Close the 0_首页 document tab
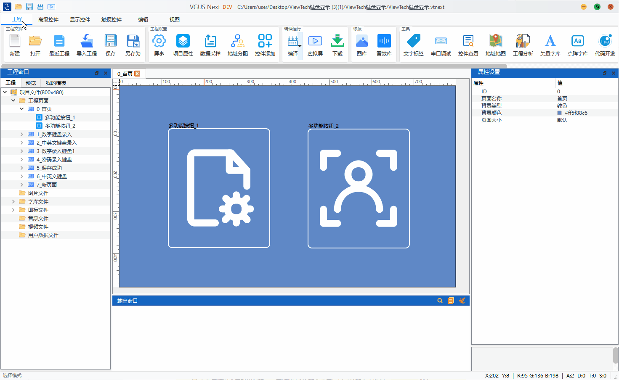Image resolution: width=619 pixels, height=380 pixels. pos(137,74)
